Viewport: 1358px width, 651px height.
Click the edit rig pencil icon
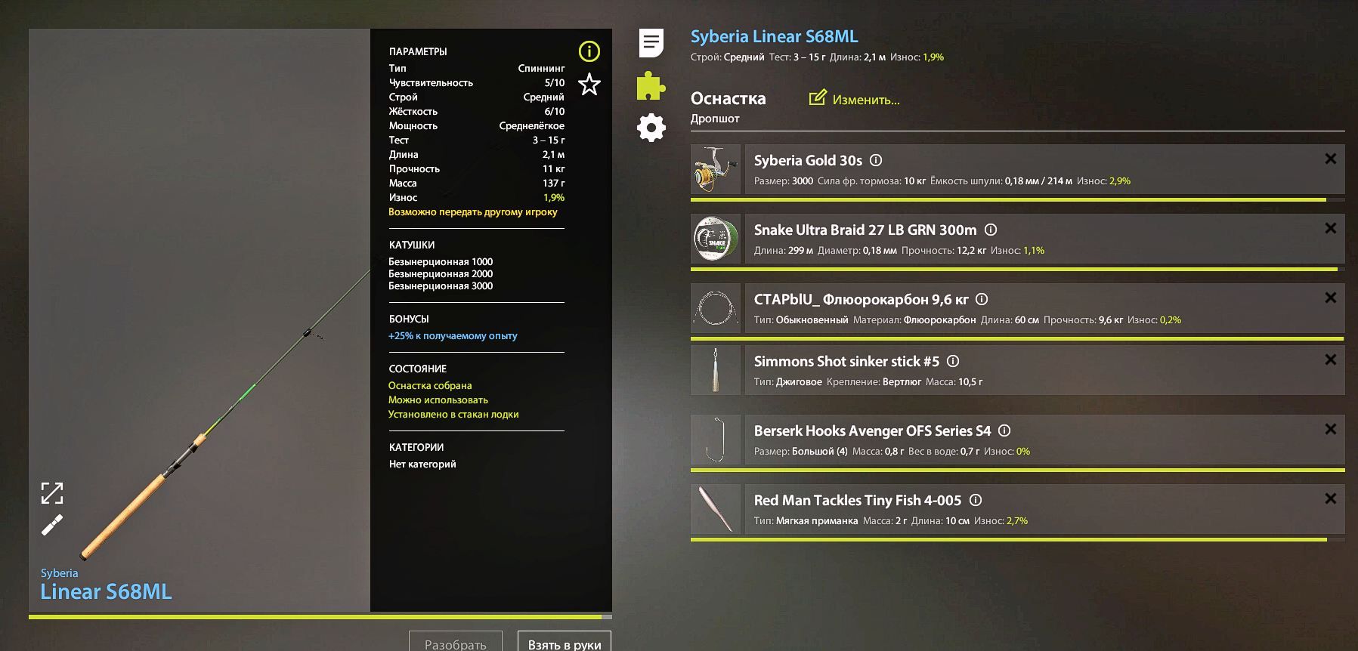[817, 98]
